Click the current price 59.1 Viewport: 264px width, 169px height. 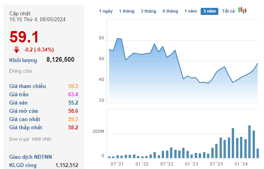pos(24,37)
